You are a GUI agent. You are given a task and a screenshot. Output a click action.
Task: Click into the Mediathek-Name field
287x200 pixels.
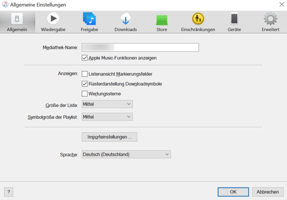coord(140,47)
